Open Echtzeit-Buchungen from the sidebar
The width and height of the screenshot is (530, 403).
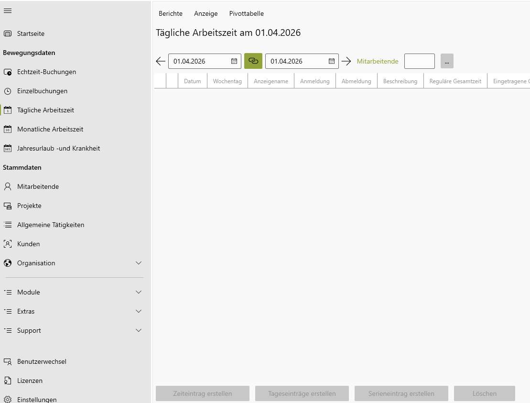(46, 72)
